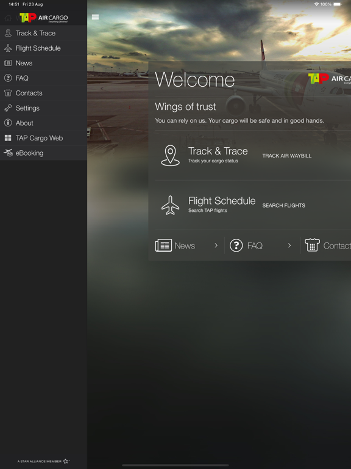Tap the SEARCH FLIGHTS button
351x469 pixels.
point(283,205)
